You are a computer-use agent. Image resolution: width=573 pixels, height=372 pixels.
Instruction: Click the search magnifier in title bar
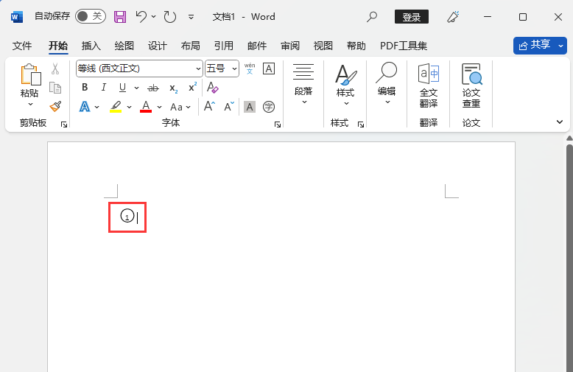coord(372,17)
